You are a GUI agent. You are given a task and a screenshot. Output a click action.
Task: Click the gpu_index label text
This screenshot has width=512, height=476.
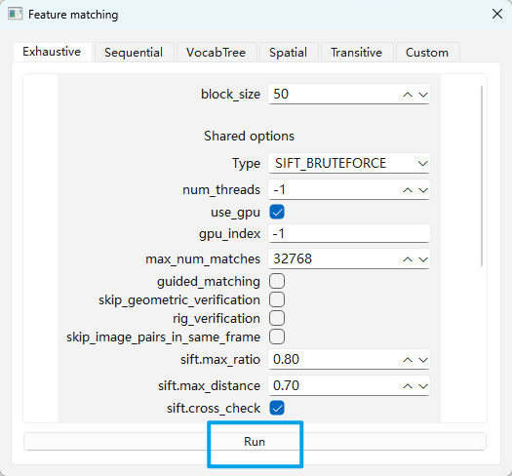(229, 234)
